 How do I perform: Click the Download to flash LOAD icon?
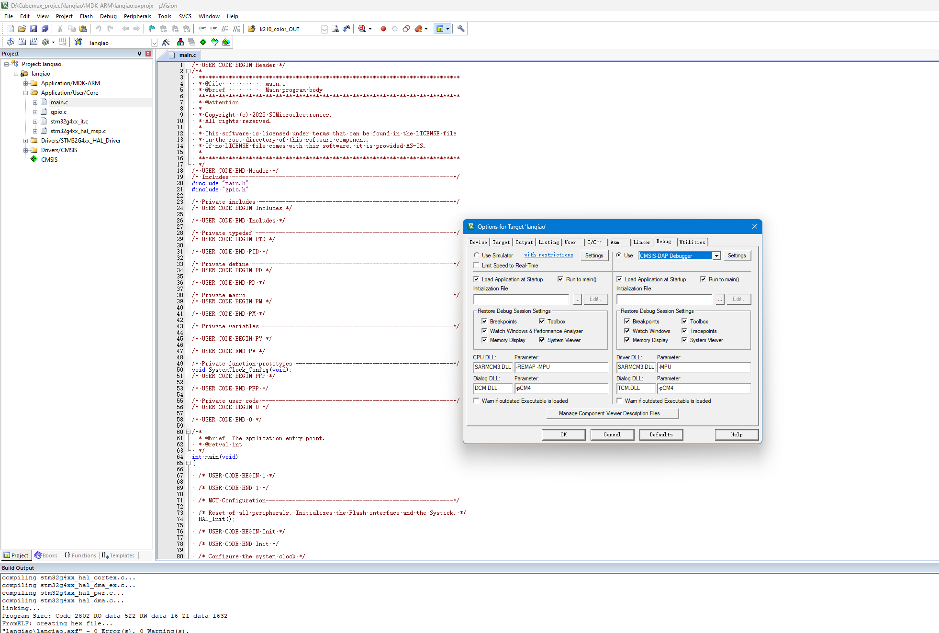tap(78, 42)
